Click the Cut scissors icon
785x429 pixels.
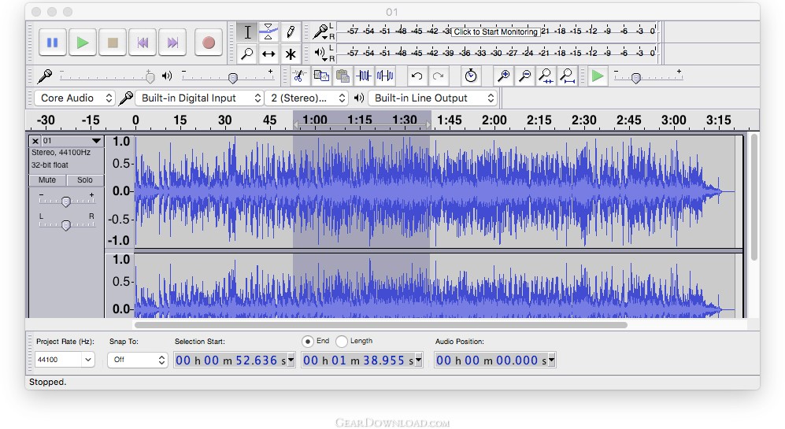[x=299, y=76]
